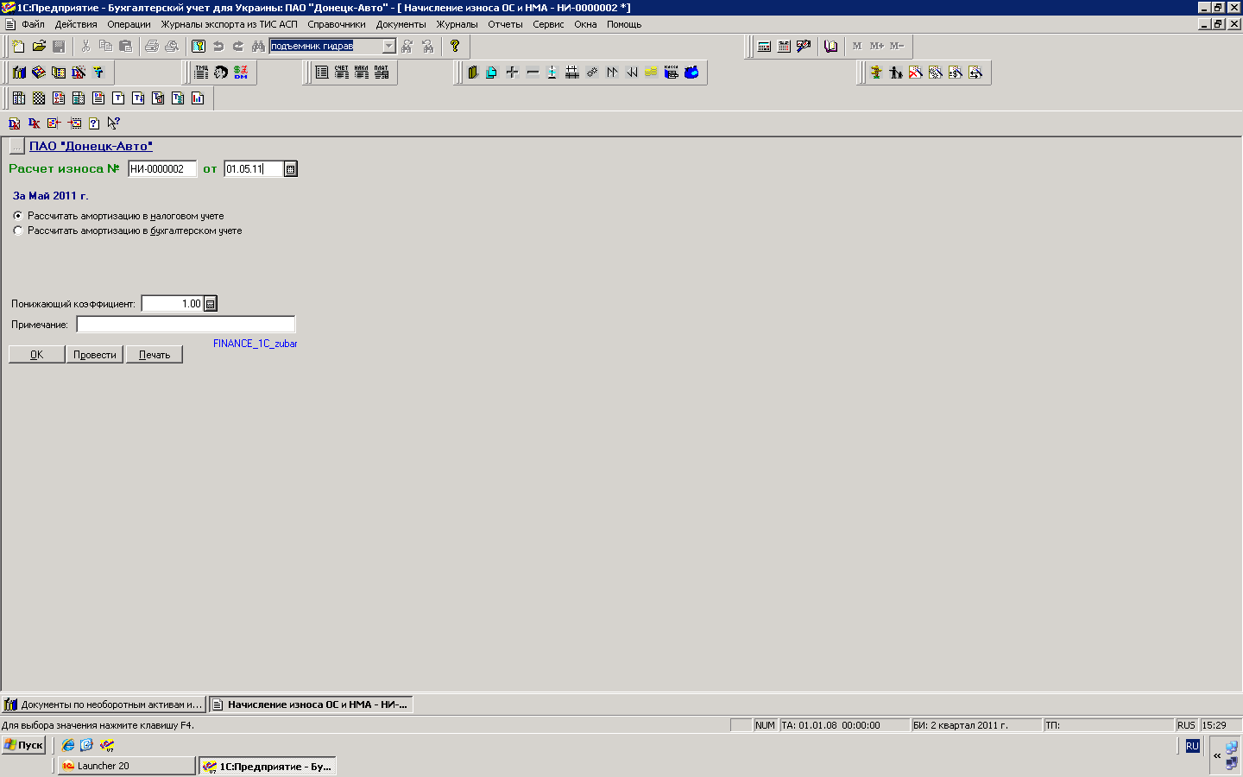This screenshot has width=1243, height=777.
Task: Click the Печать button
Action: [x=155, y=355]
